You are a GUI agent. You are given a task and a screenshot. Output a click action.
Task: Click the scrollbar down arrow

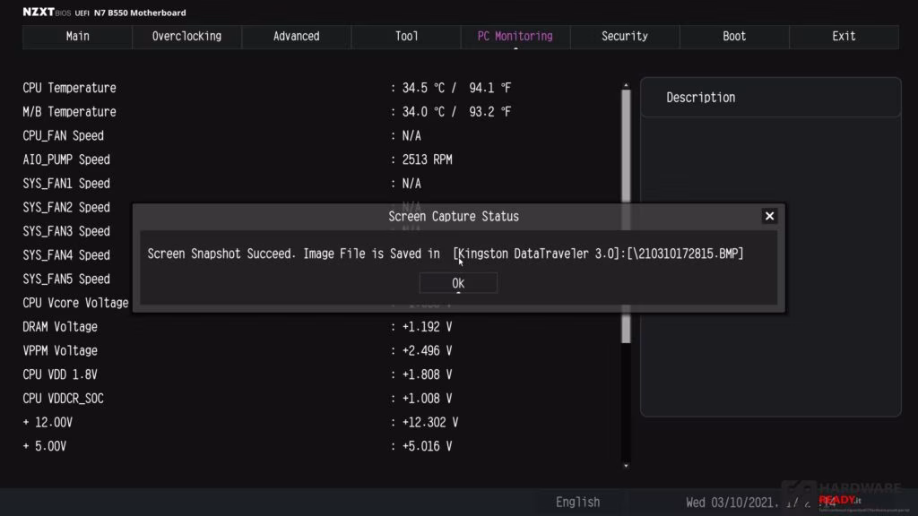[x=626, y=466]
